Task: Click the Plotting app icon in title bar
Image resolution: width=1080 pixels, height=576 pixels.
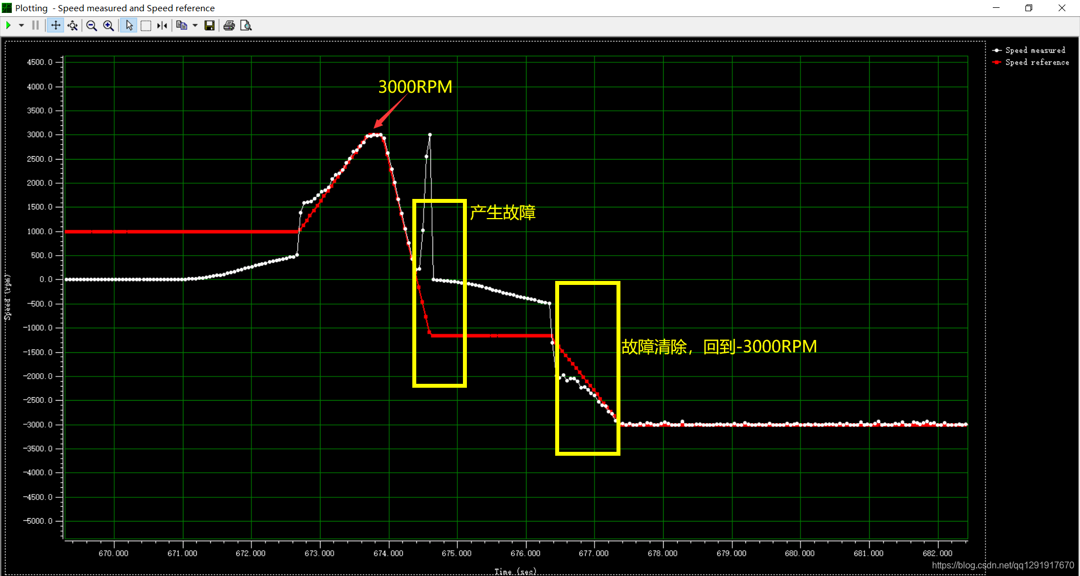Action: 7,8
